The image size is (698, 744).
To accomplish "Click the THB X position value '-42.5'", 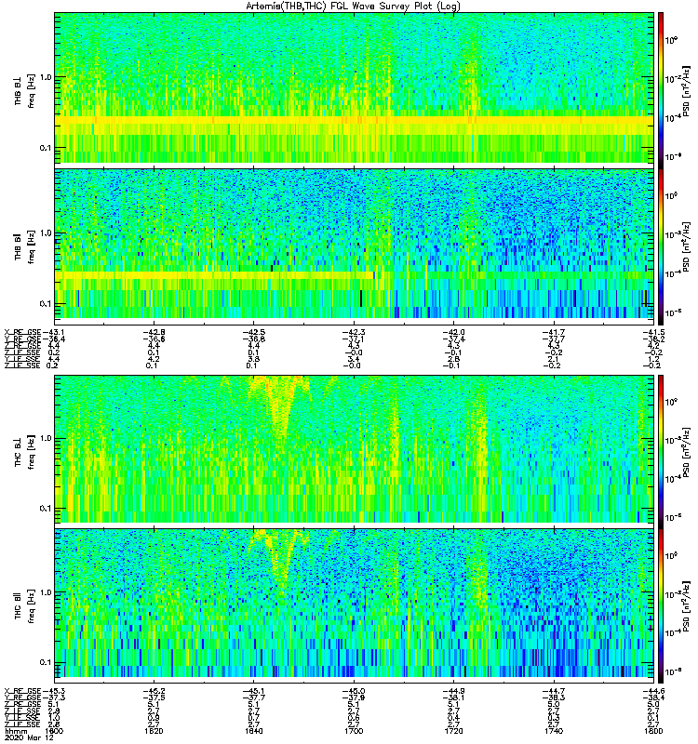I will pos(254,332).
